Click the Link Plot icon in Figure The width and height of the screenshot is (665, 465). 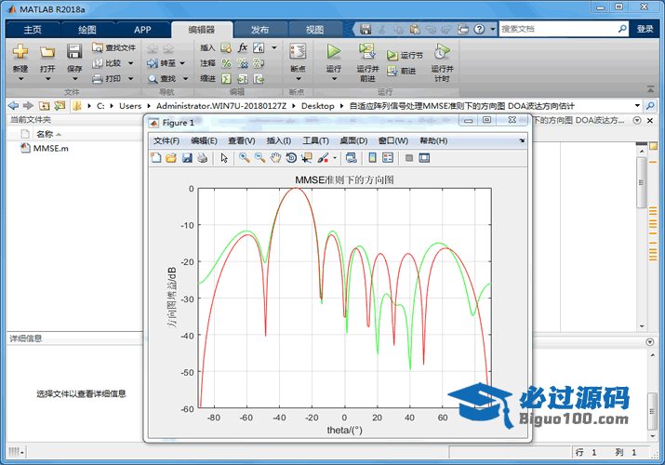point(352,158)
